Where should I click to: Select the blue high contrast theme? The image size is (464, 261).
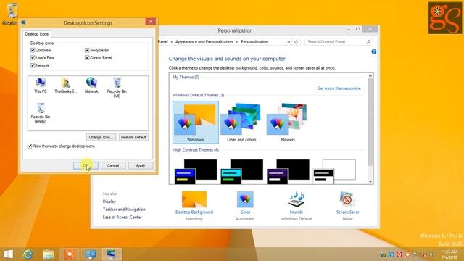coord(196,172)
